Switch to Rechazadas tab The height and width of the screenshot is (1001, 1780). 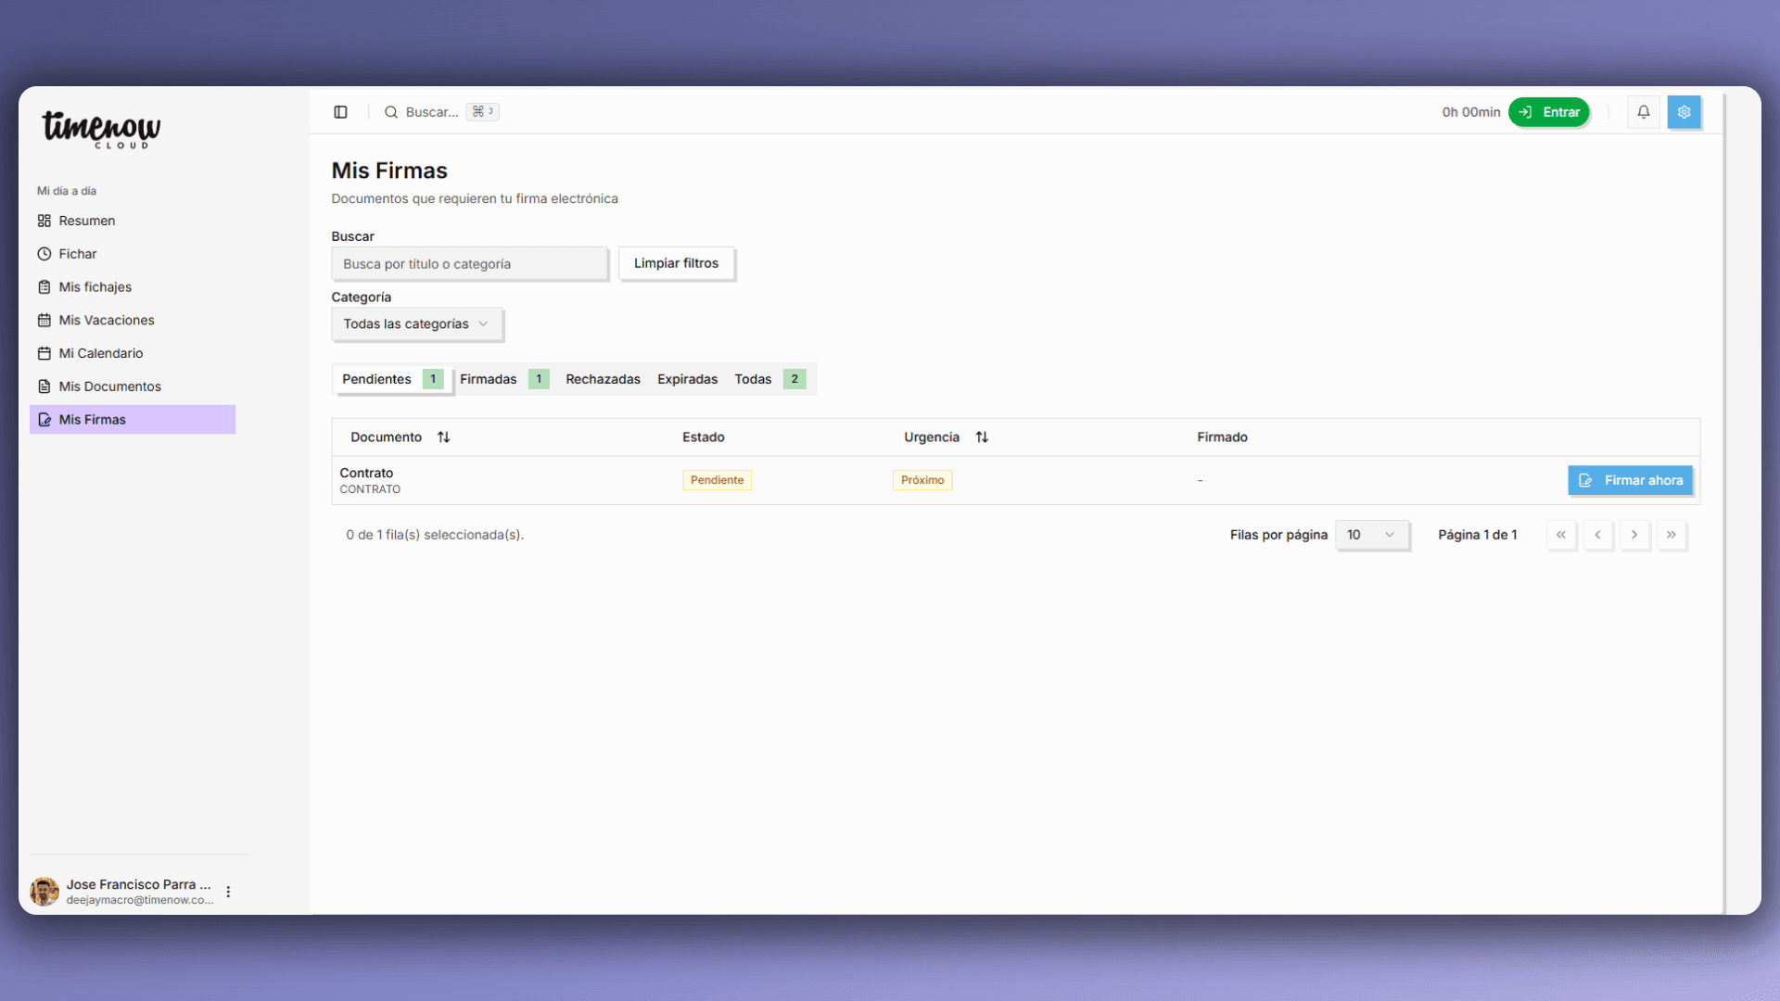pyautogui.click(x=603, y=379)
